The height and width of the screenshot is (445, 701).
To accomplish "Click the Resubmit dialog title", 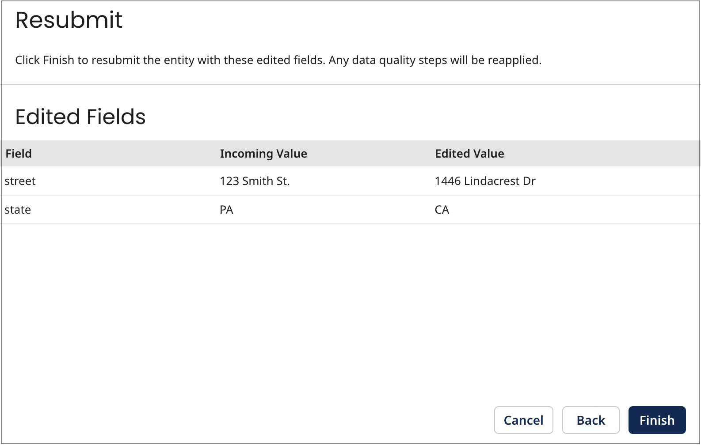I will pyautogui.click(x=69, y=20).
